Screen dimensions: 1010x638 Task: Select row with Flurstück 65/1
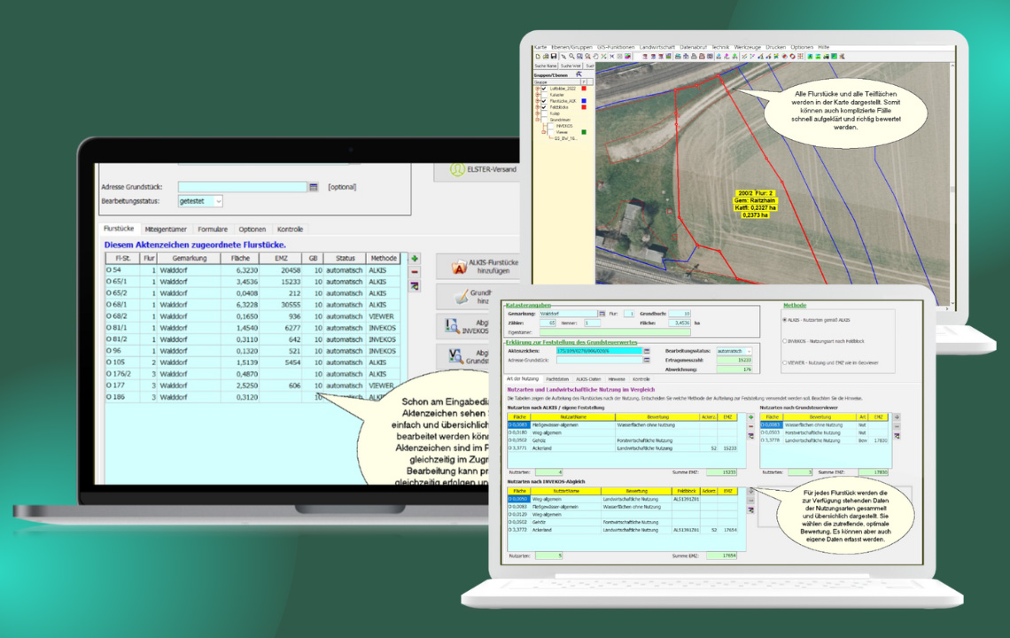point(252,282)
